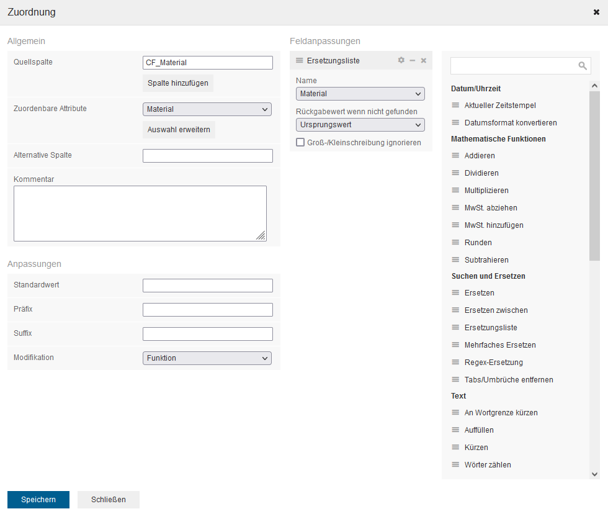Screen dimensions: 608x514
Task: Select Wörter zählen function text
Action: pyautogui.click(x=488, y=465)
